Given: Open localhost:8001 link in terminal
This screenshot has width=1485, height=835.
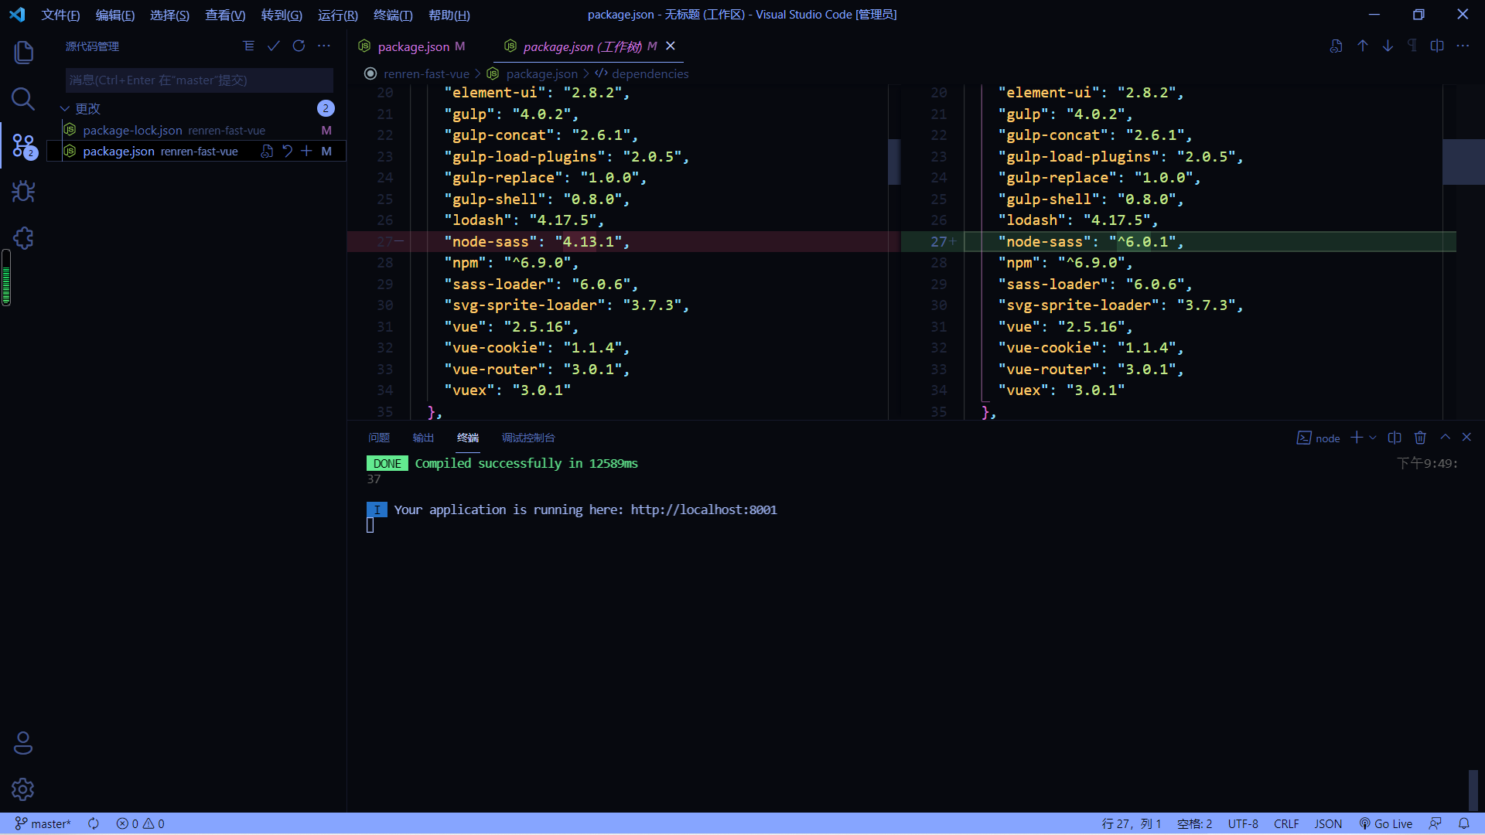Looking at the screenshot, I should 704,510.
